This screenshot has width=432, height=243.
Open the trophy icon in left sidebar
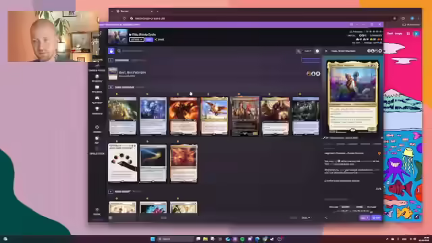[97, 109]
